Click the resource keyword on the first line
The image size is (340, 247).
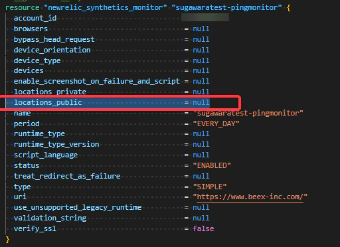pyautogui.click(x=23, y=8)
